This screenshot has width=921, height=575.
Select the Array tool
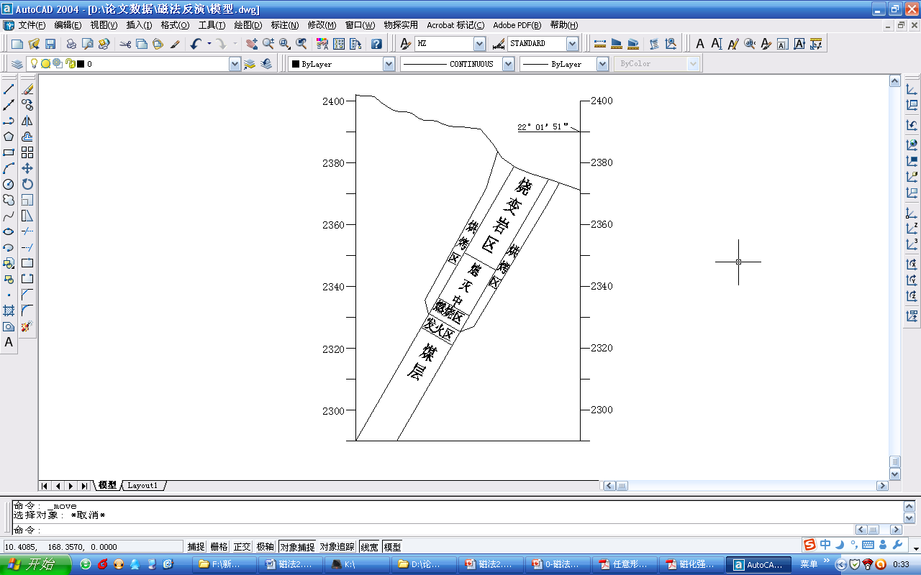tap(27, 152)
